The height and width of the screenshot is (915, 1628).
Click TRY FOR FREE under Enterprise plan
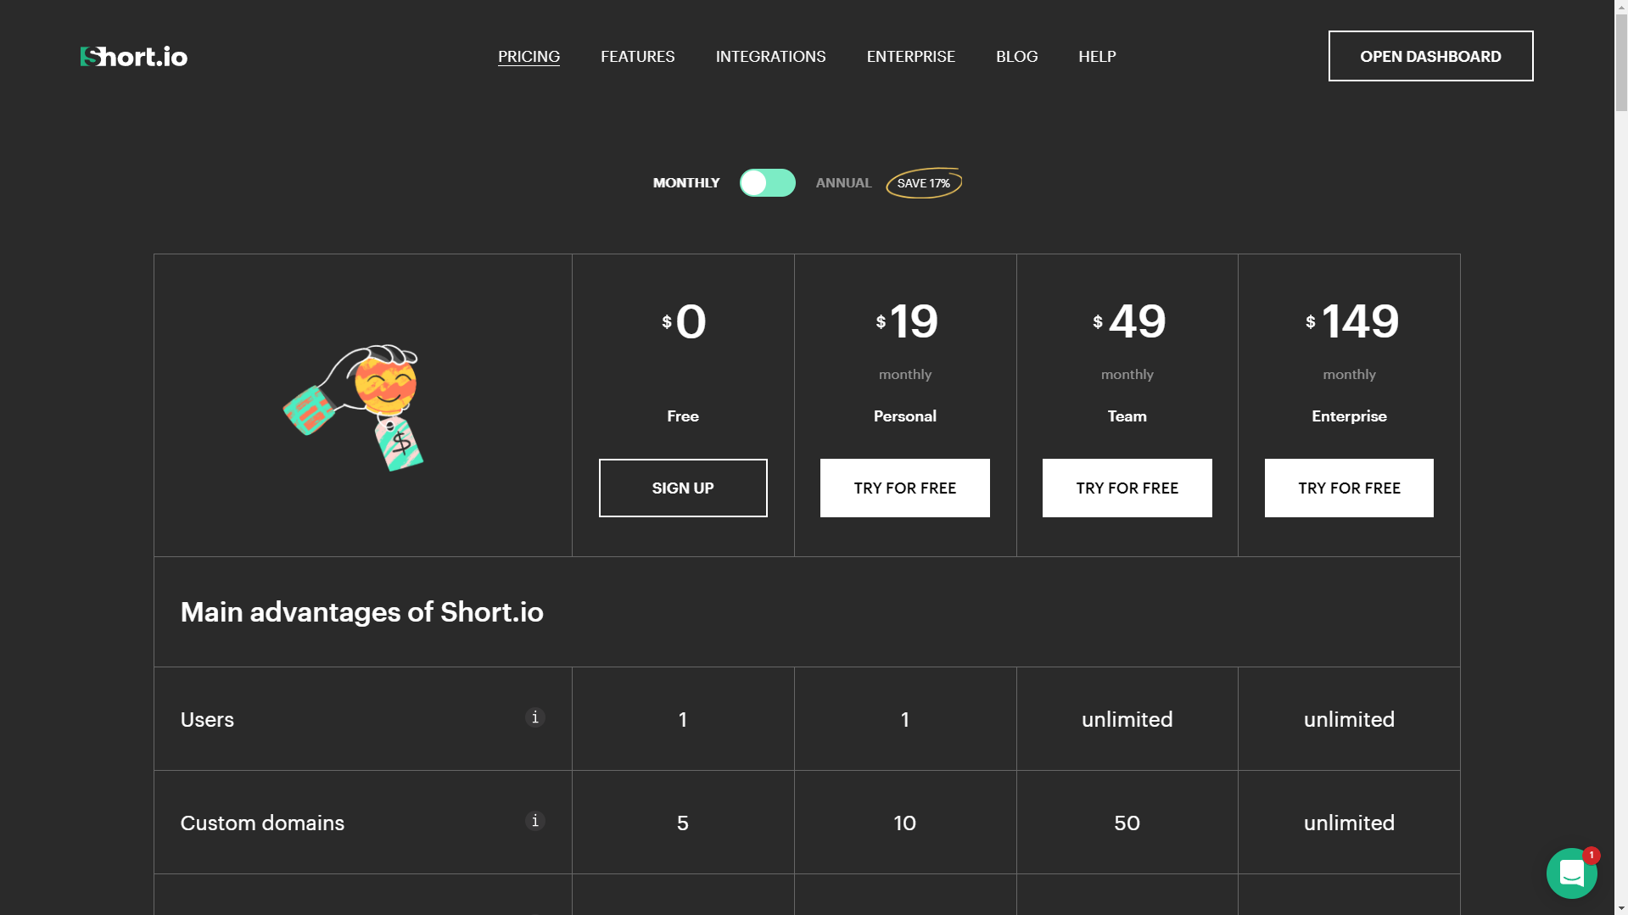(1349, 488)
